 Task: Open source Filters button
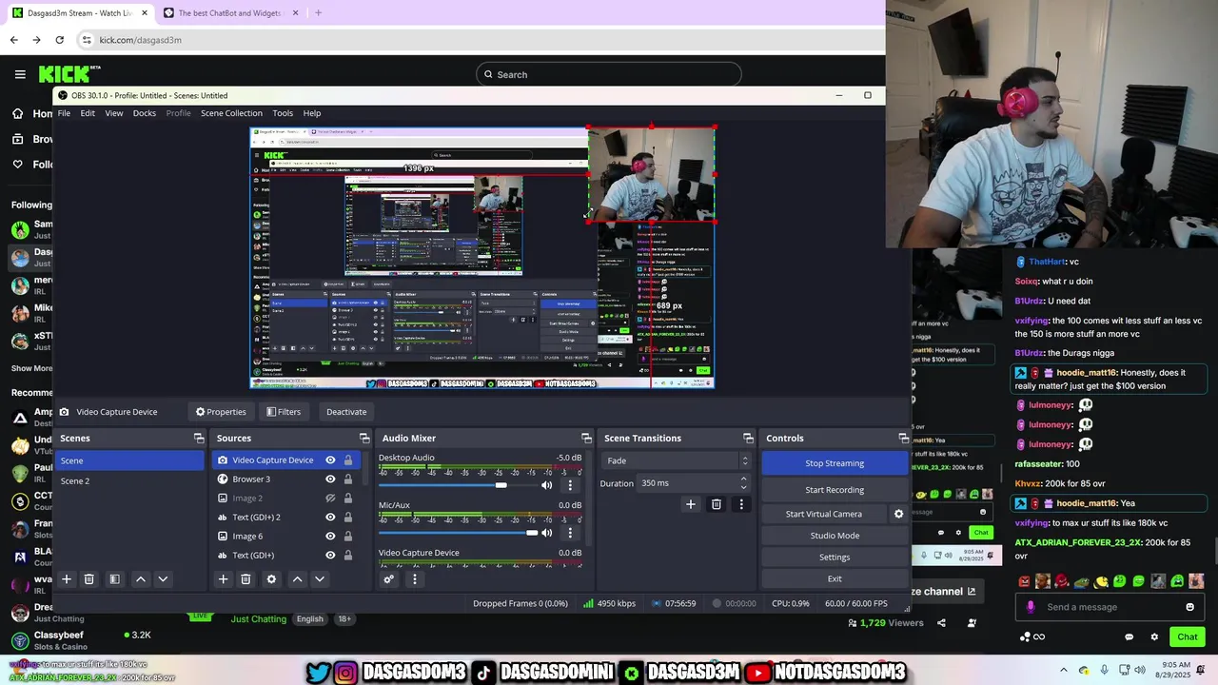[x=284, y=412]
